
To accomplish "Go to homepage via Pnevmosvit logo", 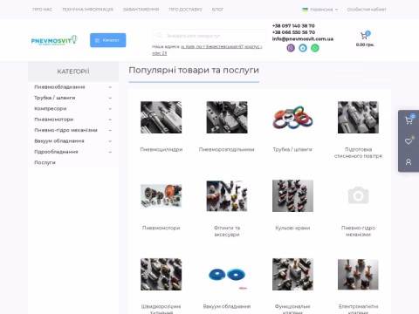I will 54,40.
